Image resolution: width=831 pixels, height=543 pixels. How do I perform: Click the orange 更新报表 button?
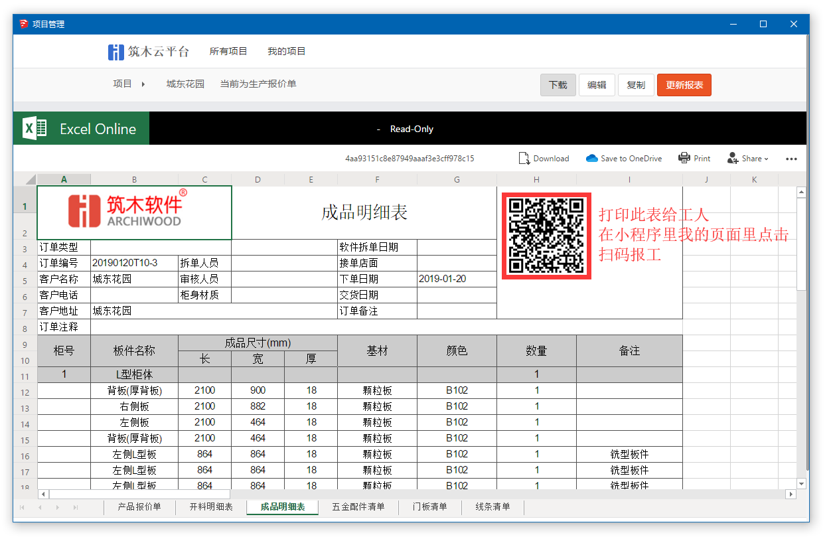(684, 85)
